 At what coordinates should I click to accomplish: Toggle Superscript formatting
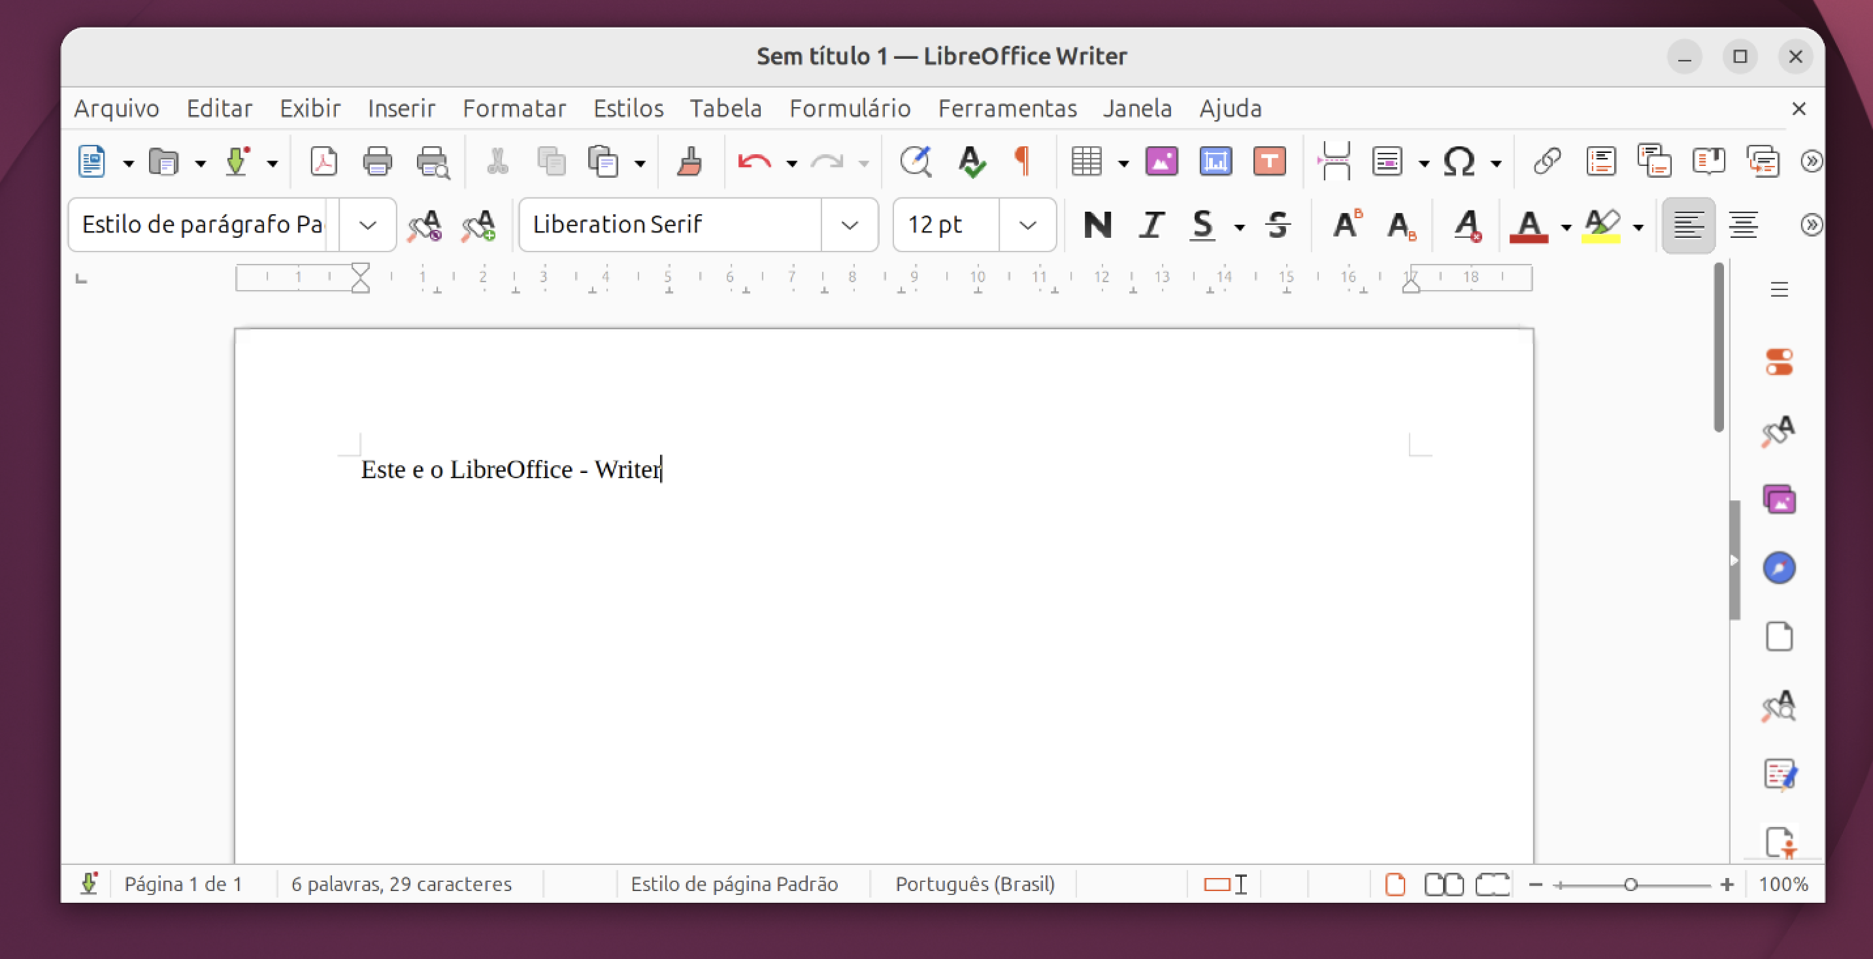pos(1348,225)
